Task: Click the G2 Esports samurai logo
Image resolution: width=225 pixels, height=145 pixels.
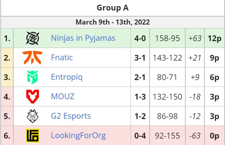Action: click(x=32, y=116)
